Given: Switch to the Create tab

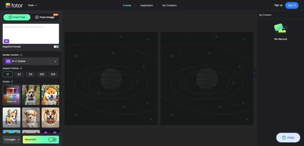Looking at the screenshot, I should (x=127, y=5).
